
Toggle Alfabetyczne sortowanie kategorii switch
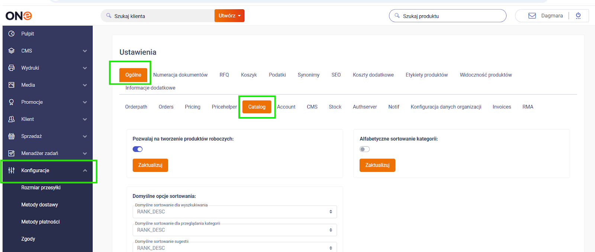tap(364, 149)
